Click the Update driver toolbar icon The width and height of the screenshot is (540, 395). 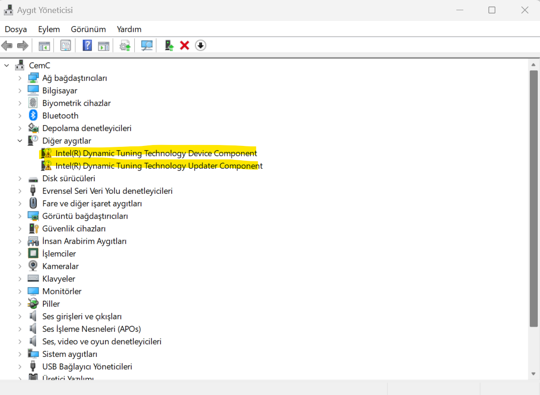tap(125, 46)
